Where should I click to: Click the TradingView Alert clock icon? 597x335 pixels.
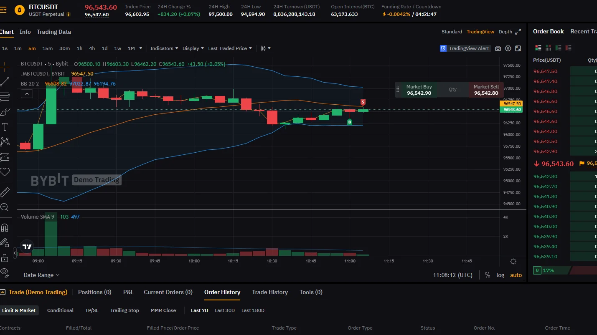tap(443, 48)
